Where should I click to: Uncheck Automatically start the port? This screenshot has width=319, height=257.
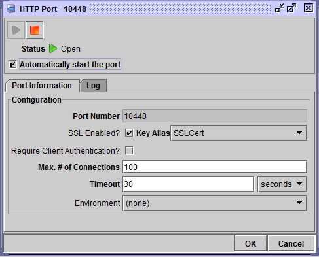coord(12,65)
